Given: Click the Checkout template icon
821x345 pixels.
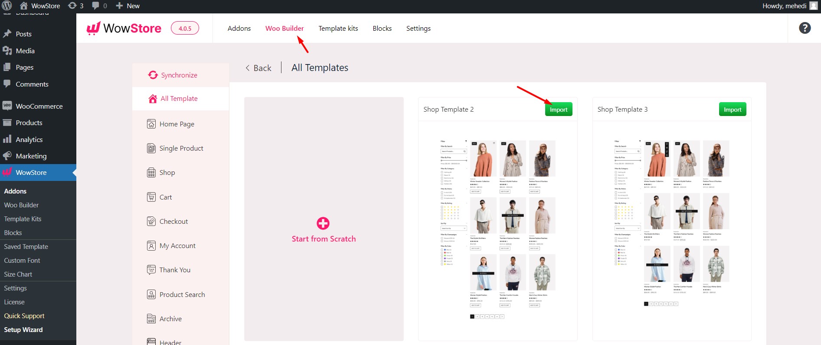Looking at the screenshot, I should click(151, 221).
